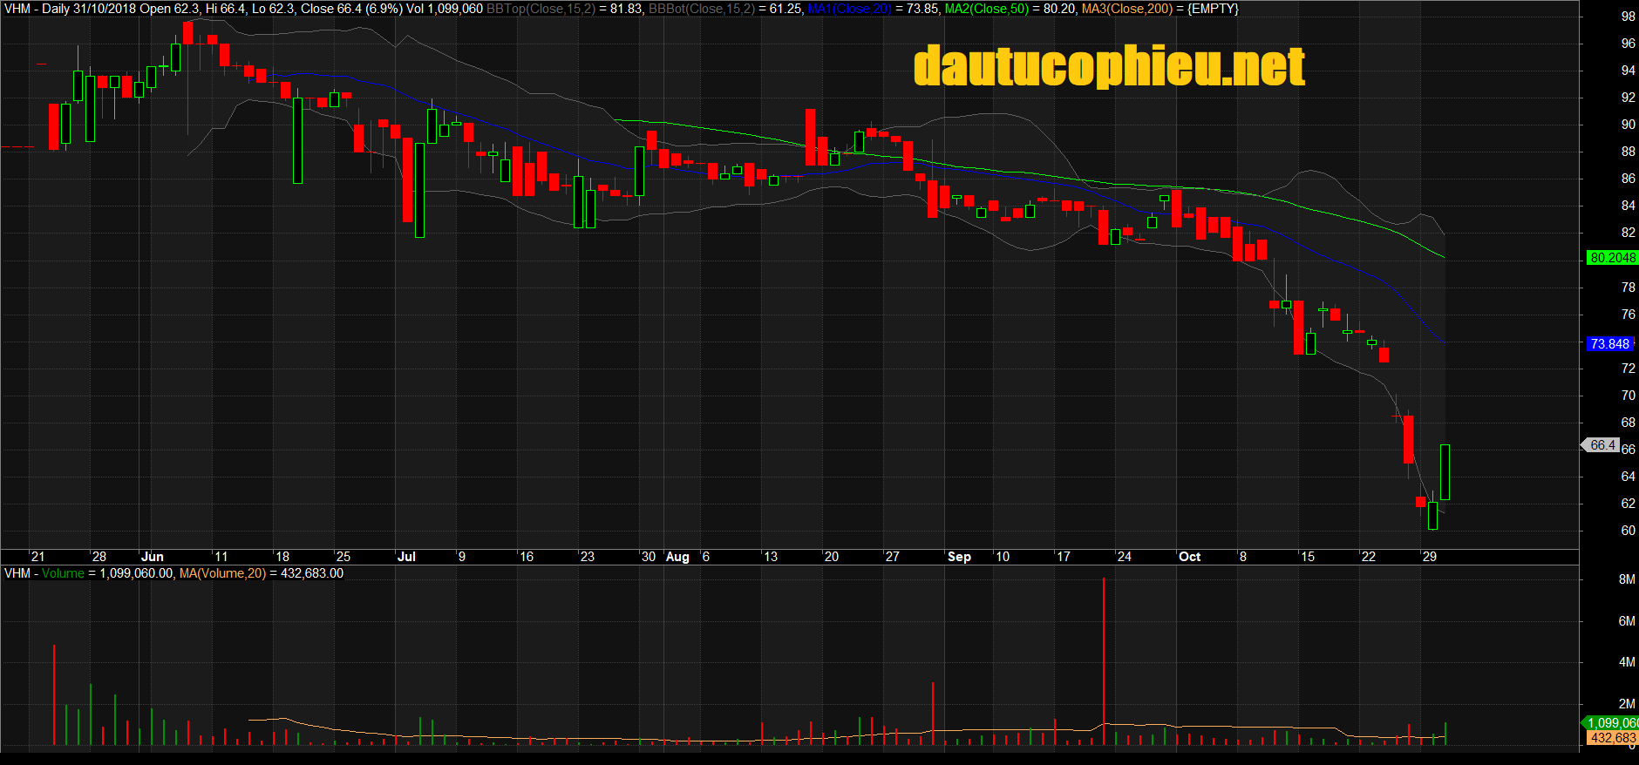Click the BBTop(Close,15,2) indicator label

point(541,9)
